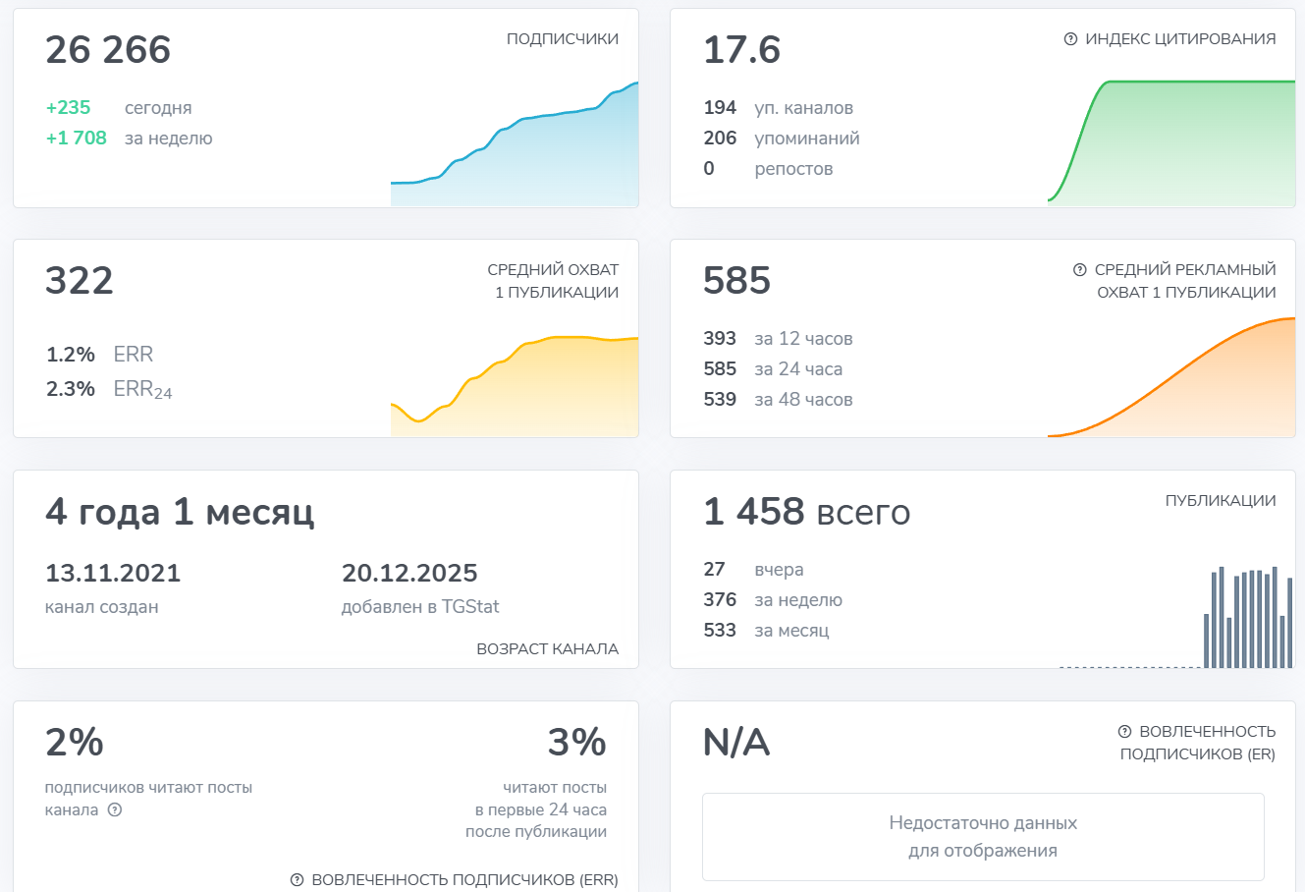Click the ИНДЕКС ЦИТИРОВАНИЯ label
This screenshot has height=892, width=1305.
tap(1180, 39)
